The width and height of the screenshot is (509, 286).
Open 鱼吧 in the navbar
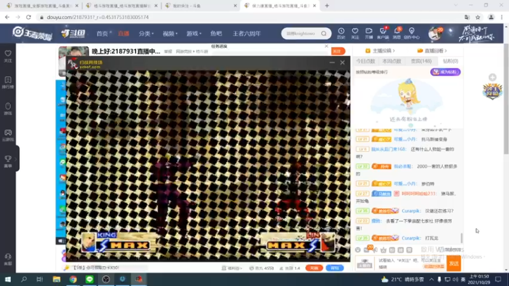(x=216, y=34)
